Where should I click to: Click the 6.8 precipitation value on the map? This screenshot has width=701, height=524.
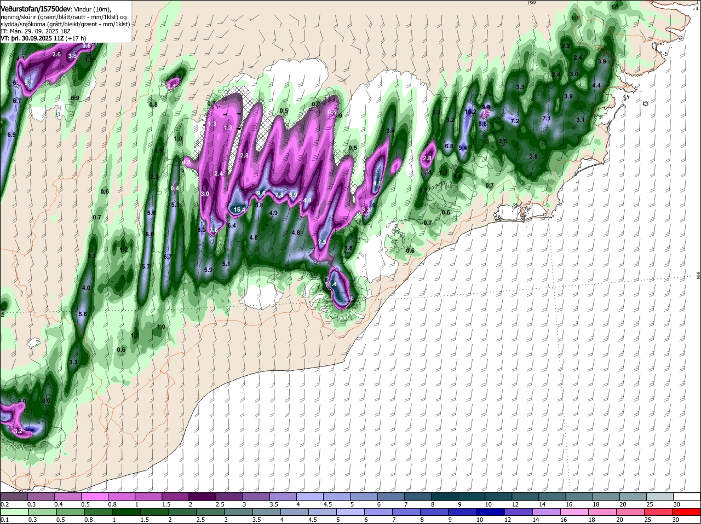(449, 146)
